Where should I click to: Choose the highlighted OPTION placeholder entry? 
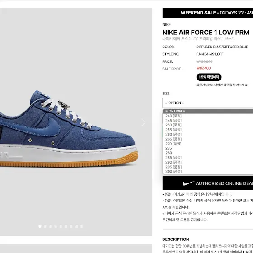click(x=208, y=111)
